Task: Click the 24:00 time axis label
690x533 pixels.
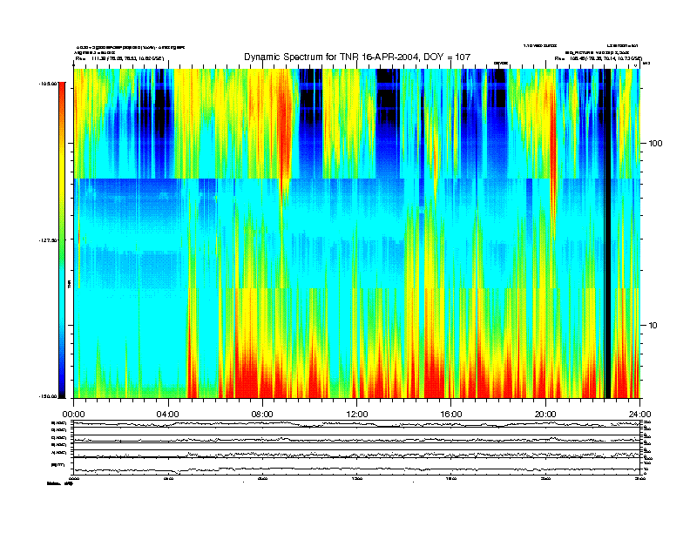Action: pos(639,415)
